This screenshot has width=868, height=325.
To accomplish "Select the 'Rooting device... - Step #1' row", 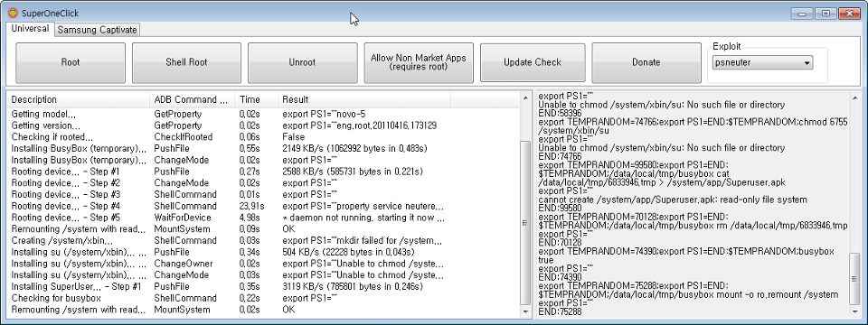I will 264,172.
